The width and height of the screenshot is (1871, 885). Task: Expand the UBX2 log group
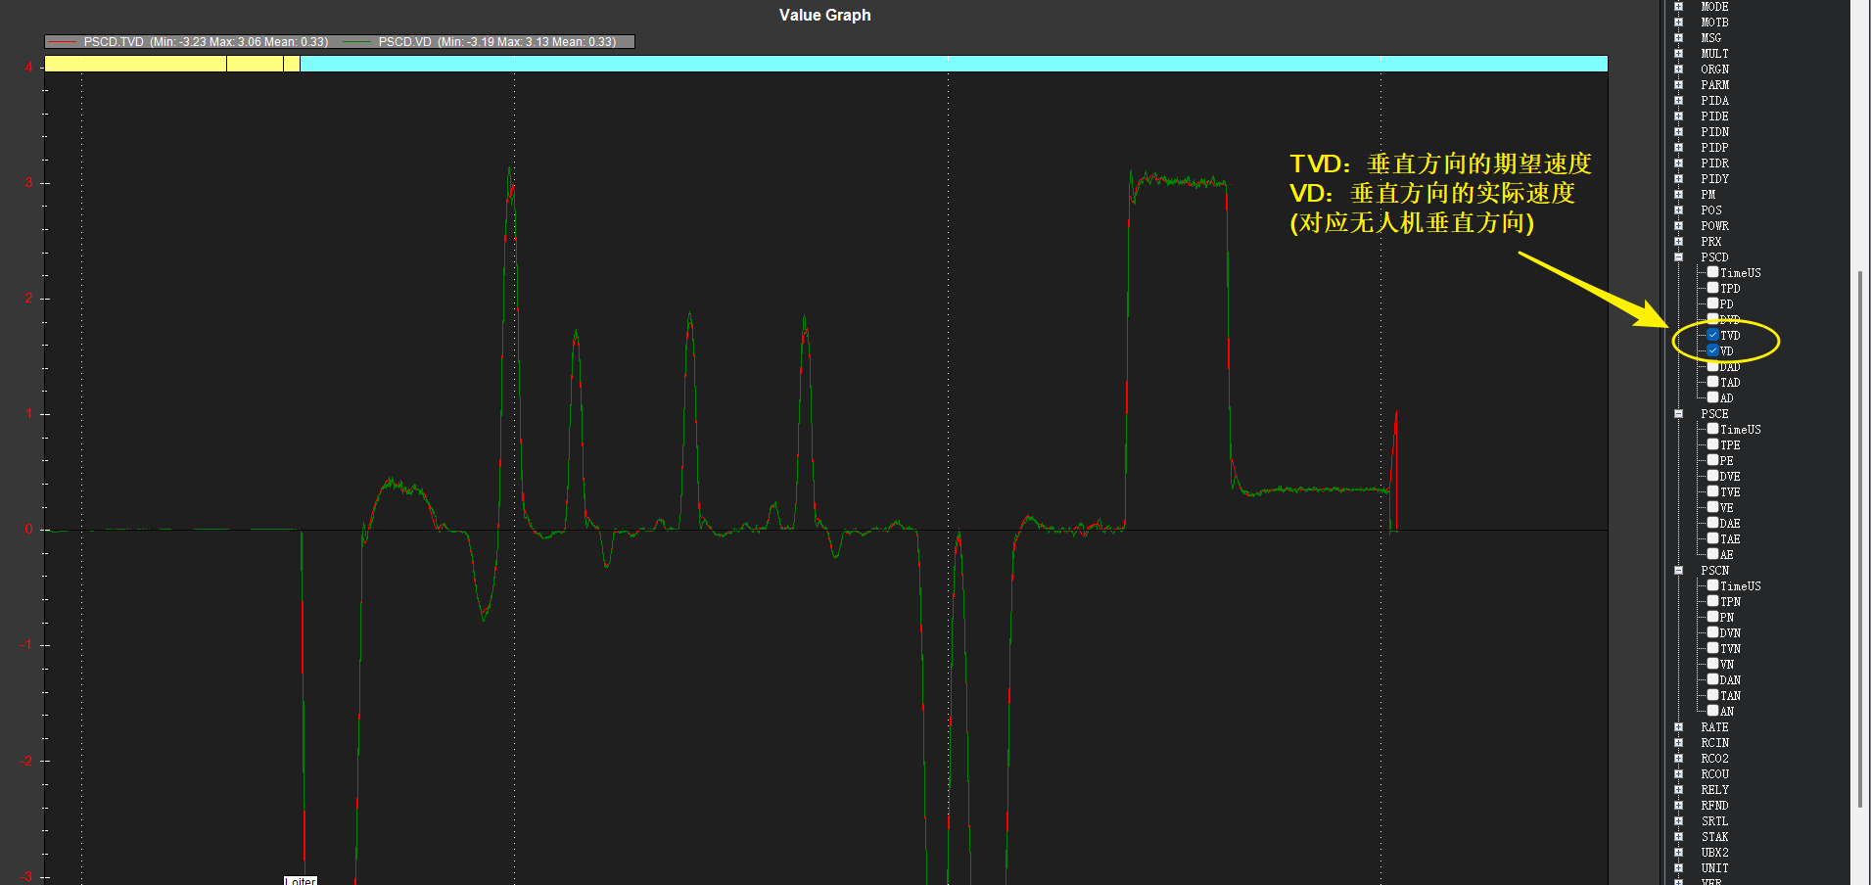tap(1678, 853)
